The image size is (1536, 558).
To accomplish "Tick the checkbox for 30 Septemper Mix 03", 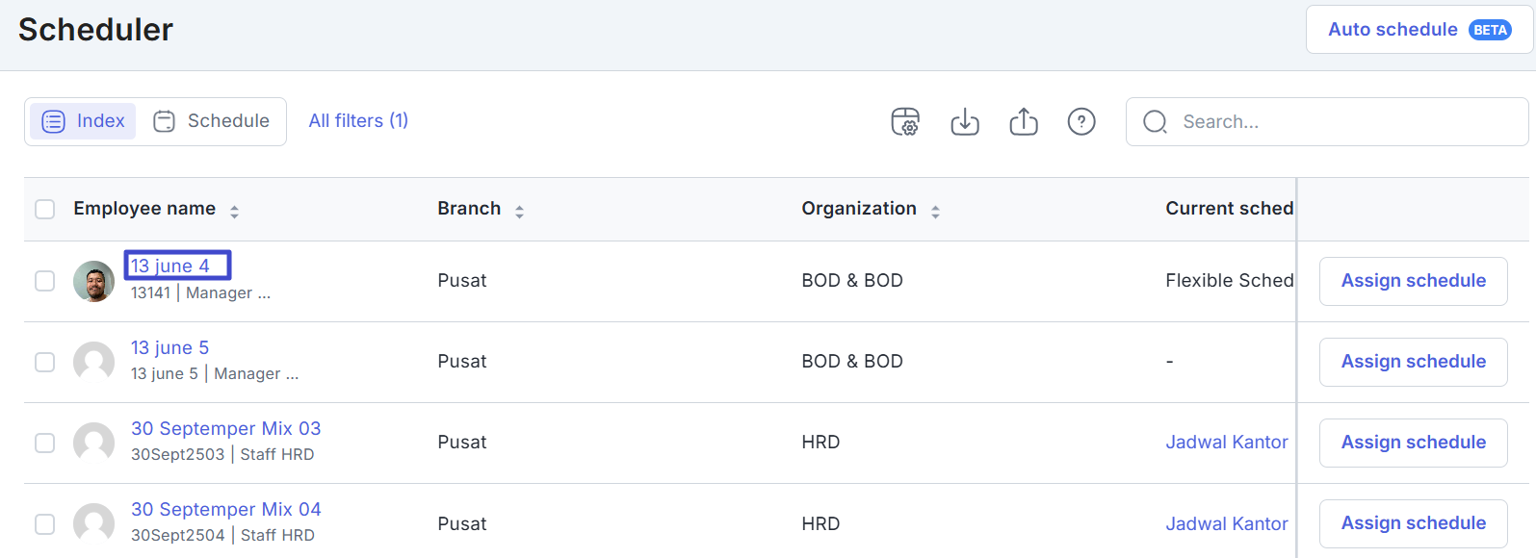I will tap(45, 443).
